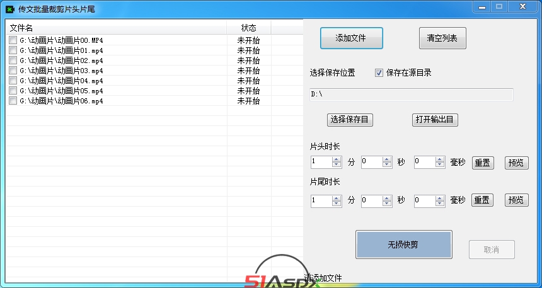Click the 片尾时长 minutes input field

point(321,201)
